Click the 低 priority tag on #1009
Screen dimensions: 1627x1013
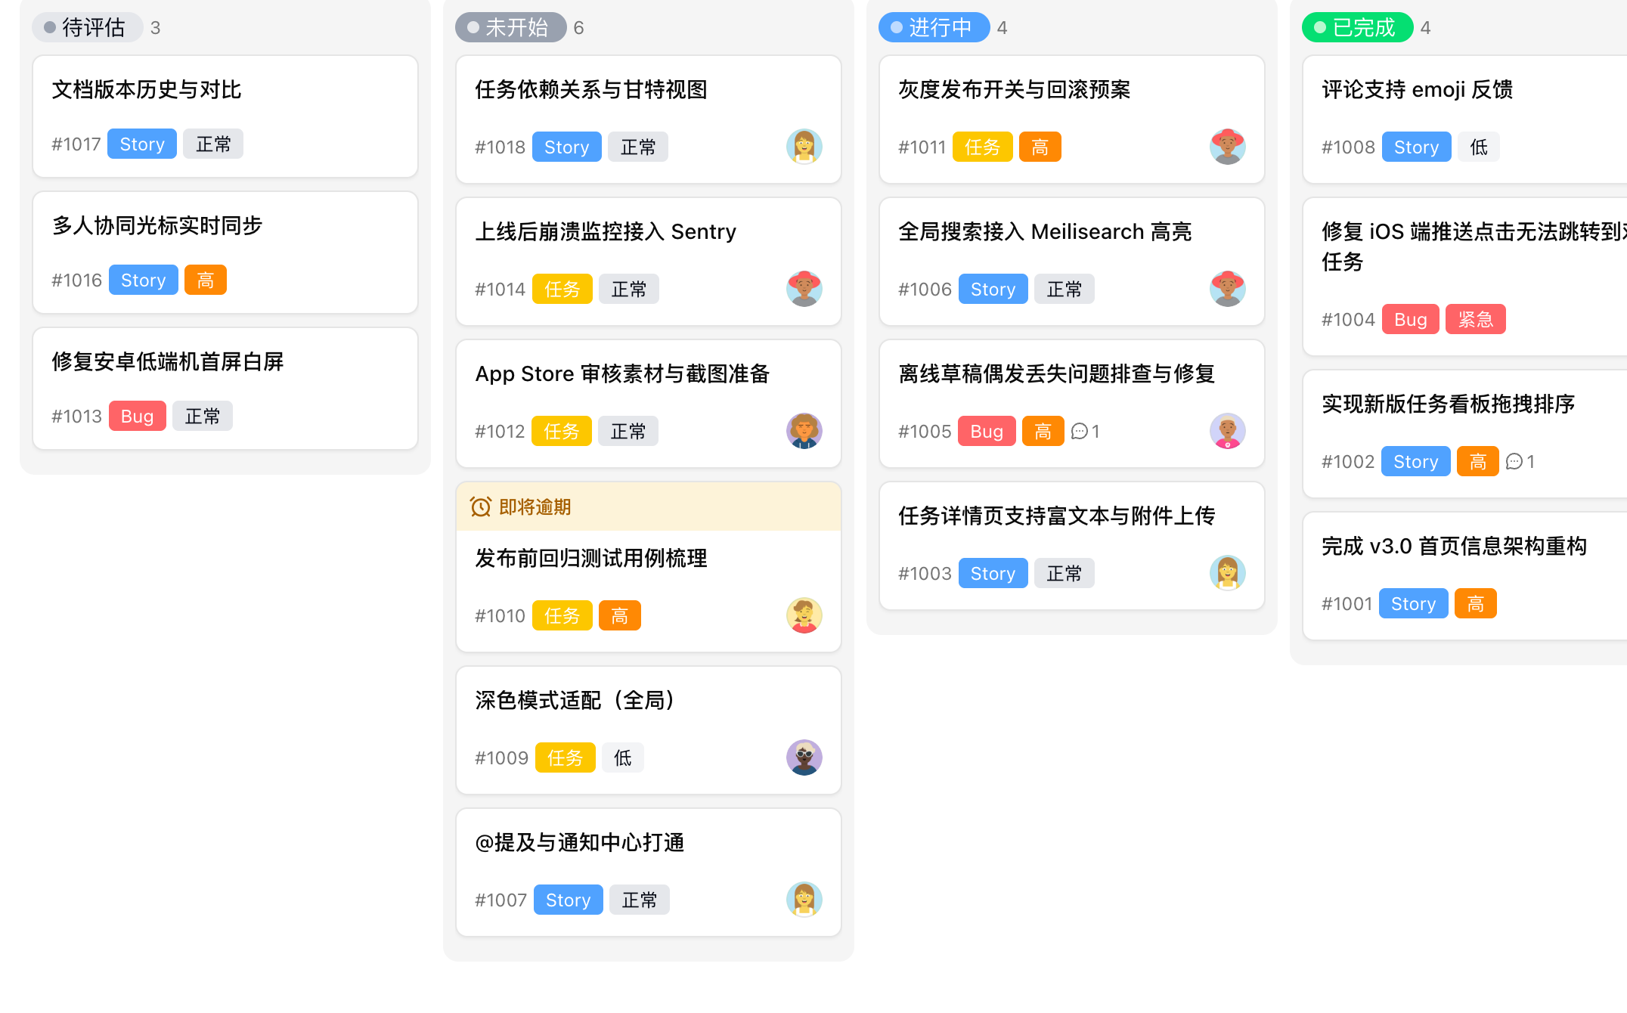(623, 757)
